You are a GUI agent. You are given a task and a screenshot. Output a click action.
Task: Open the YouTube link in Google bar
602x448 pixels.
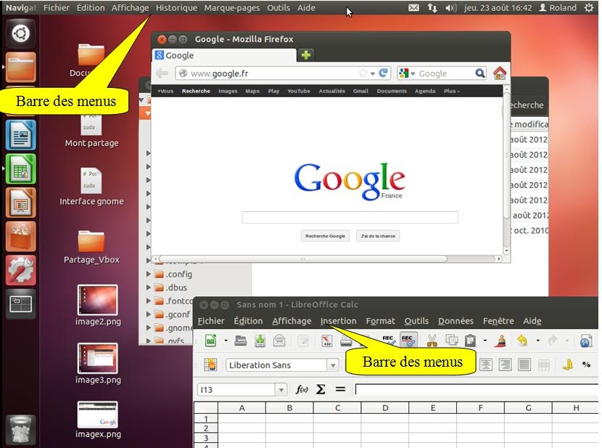pyautogui.click(x=298, y=91)
